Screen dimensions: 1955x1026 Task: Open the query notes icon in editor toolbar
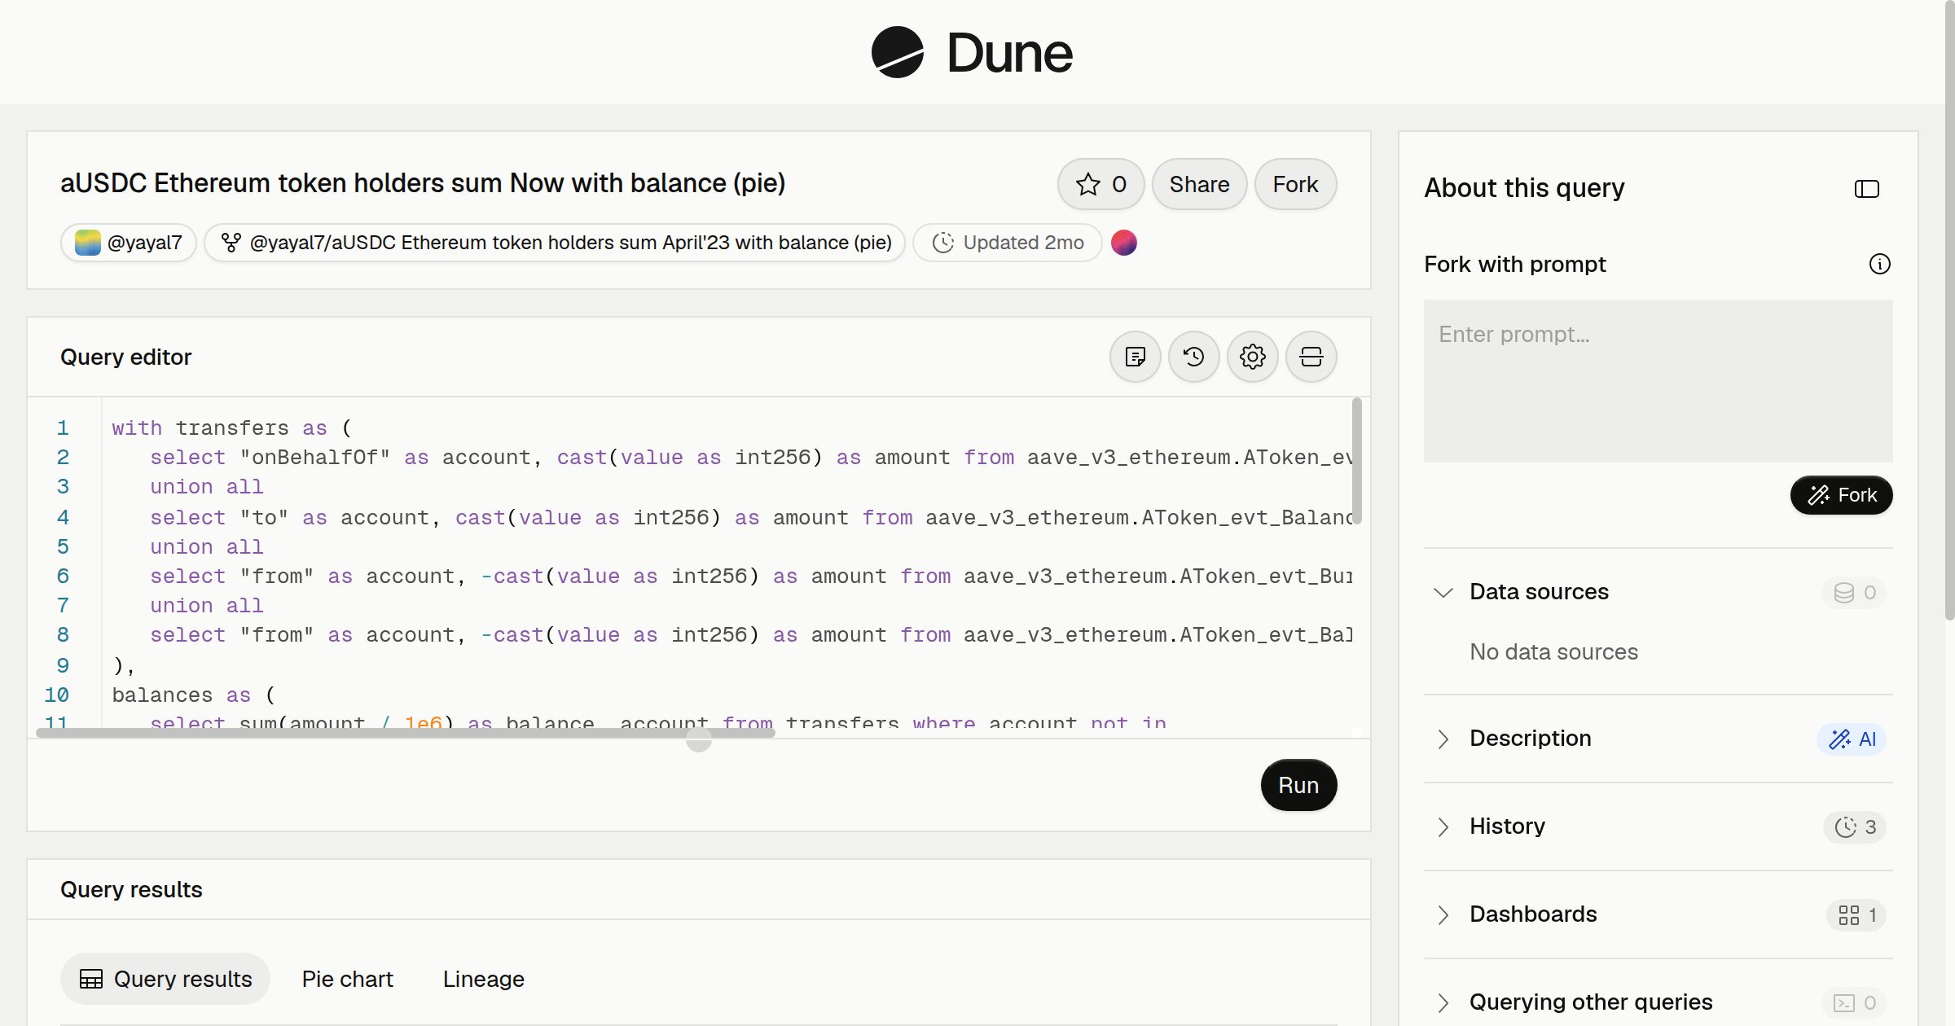point(1135,357)
